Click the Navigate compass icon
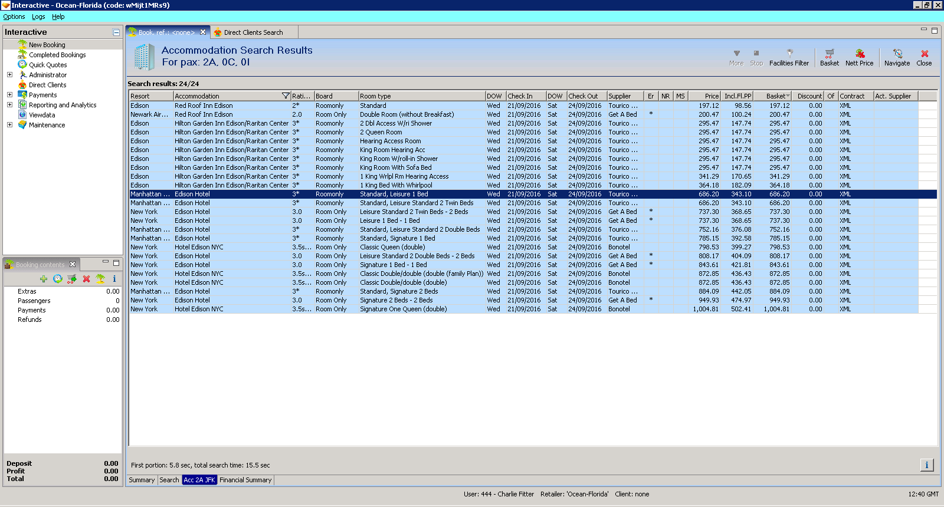Image resolution: width=944 pixels, height=507 pixels. (897, 53)
